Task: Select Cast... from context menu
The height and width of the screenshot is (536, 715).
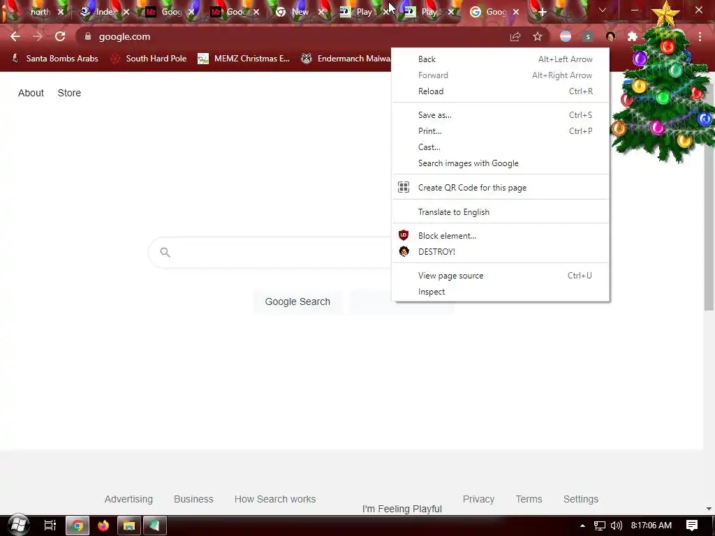Action: click(x=500, y=147)
